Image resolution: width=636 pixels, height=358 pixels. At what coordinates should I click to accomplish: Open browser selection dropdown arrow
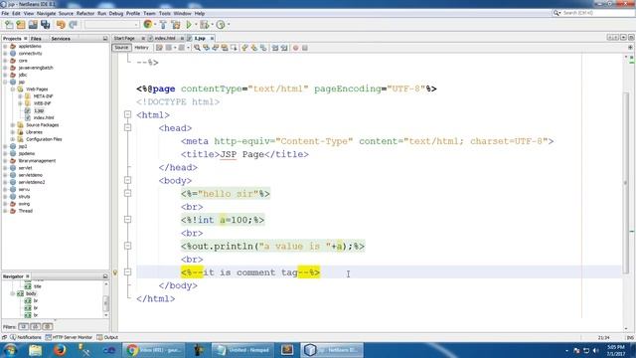point(155,25)
